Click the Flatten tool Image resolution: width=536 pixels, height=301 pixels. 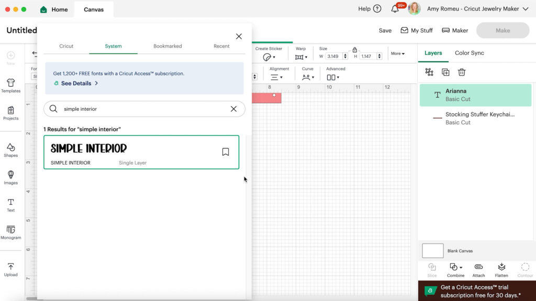click(501, 270)
